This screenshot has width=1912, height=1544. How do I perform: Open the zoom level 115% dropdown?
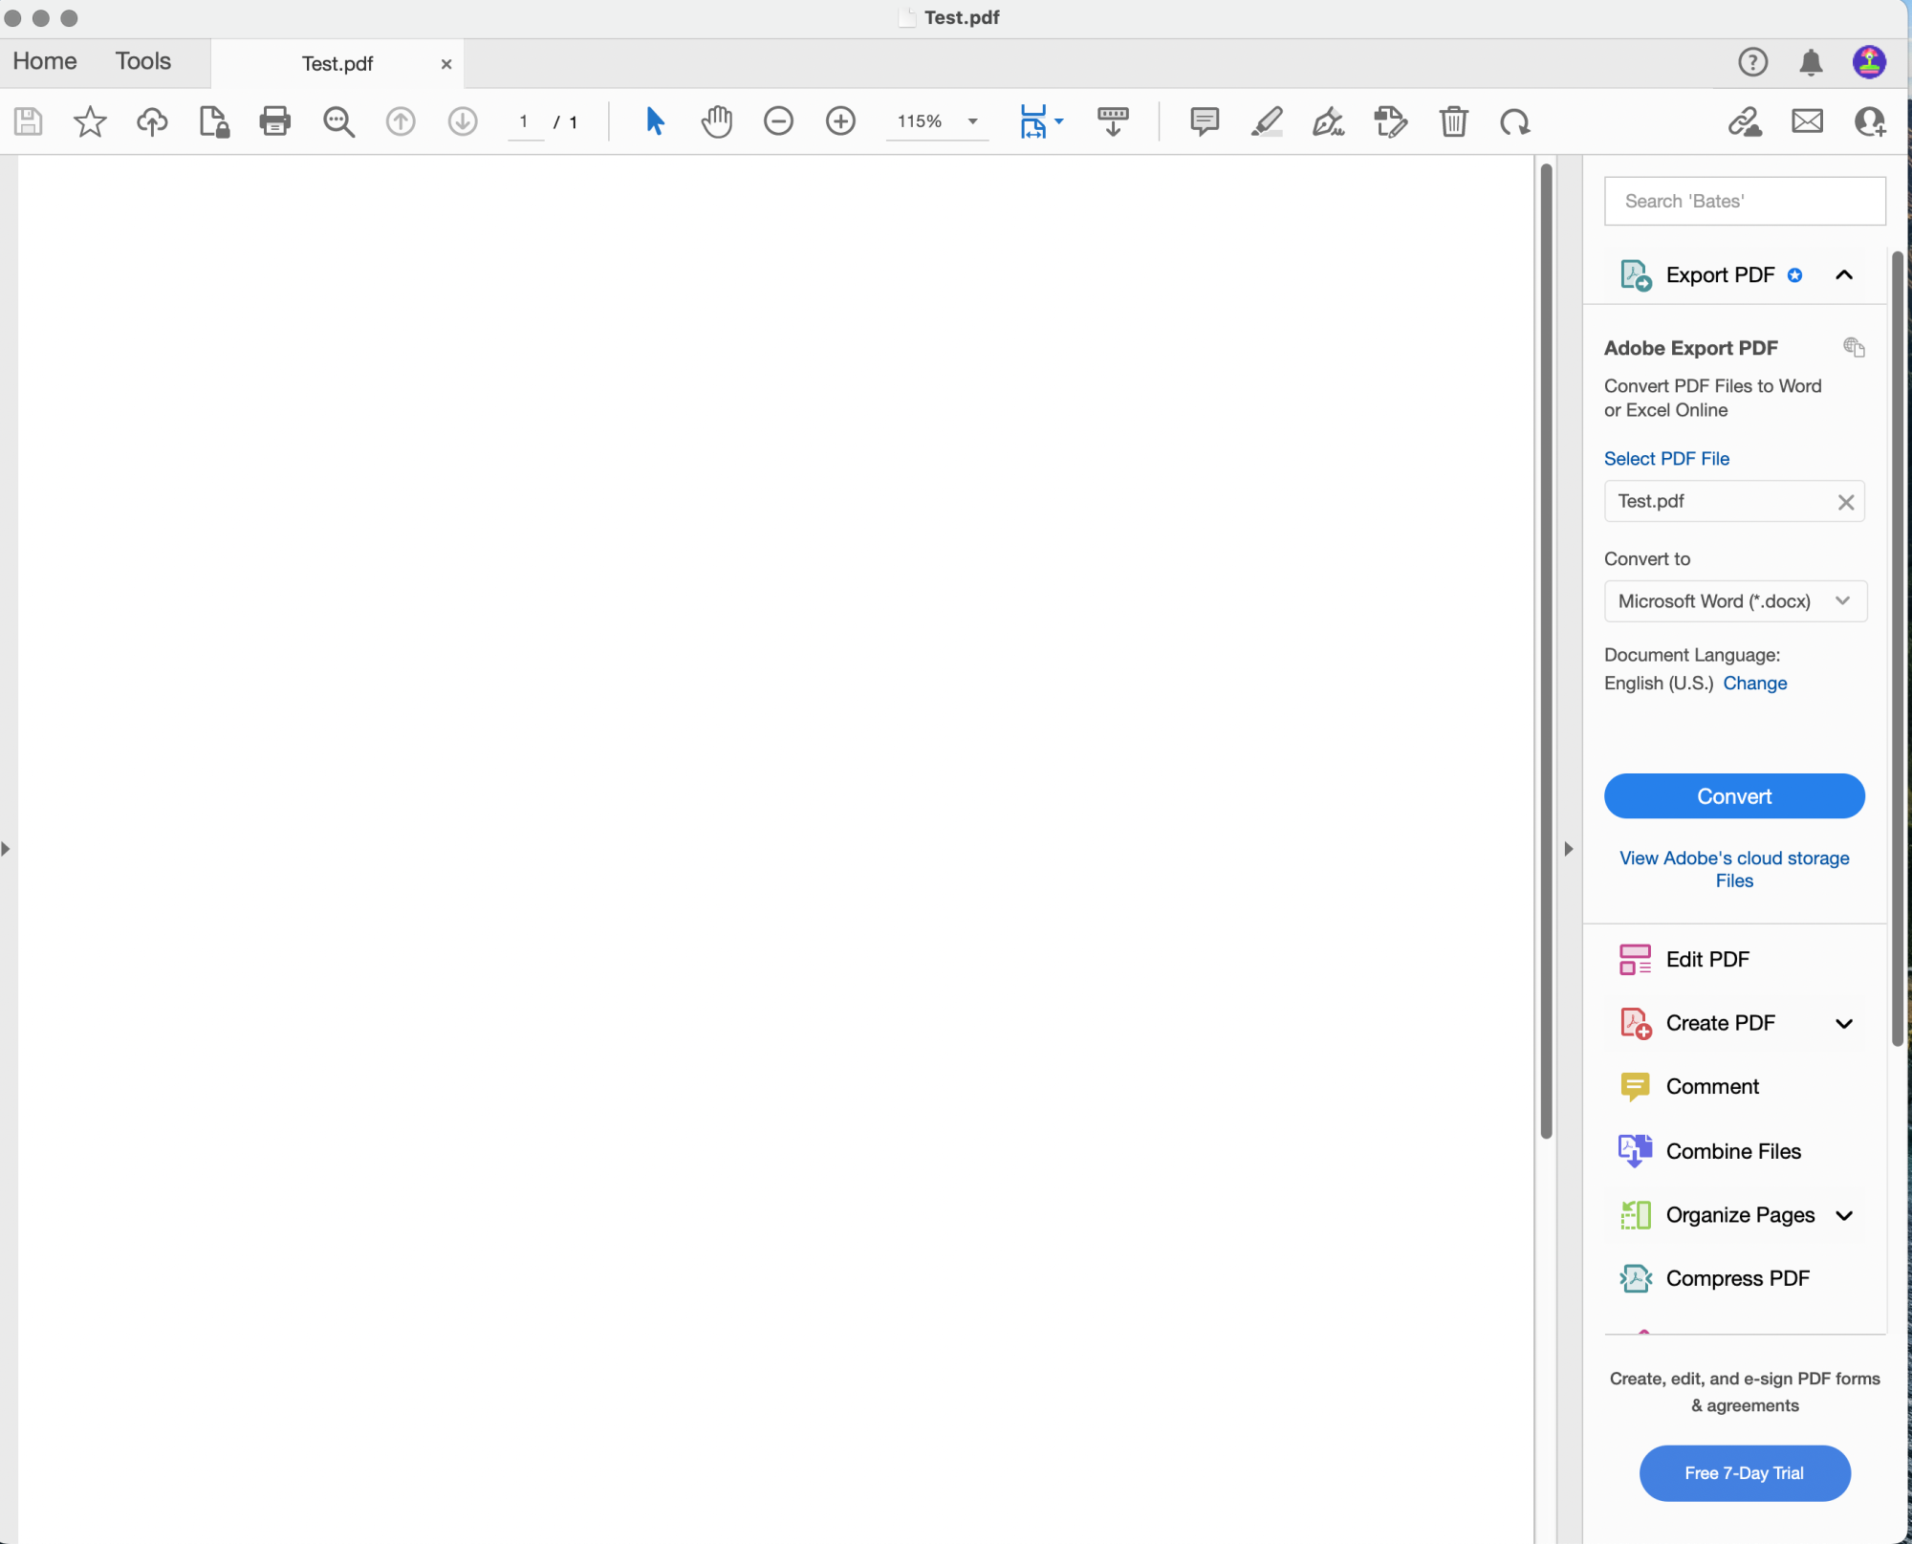pos(972,121)
